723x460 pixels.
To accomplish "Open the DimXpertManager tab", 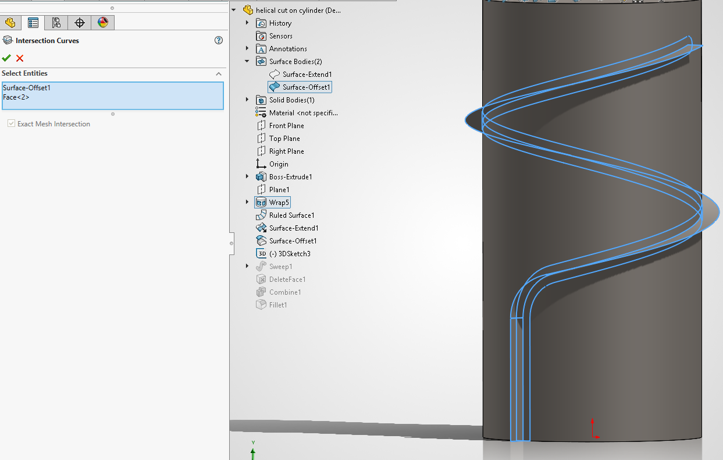I will pyautogui.click(x=80, y=23).
